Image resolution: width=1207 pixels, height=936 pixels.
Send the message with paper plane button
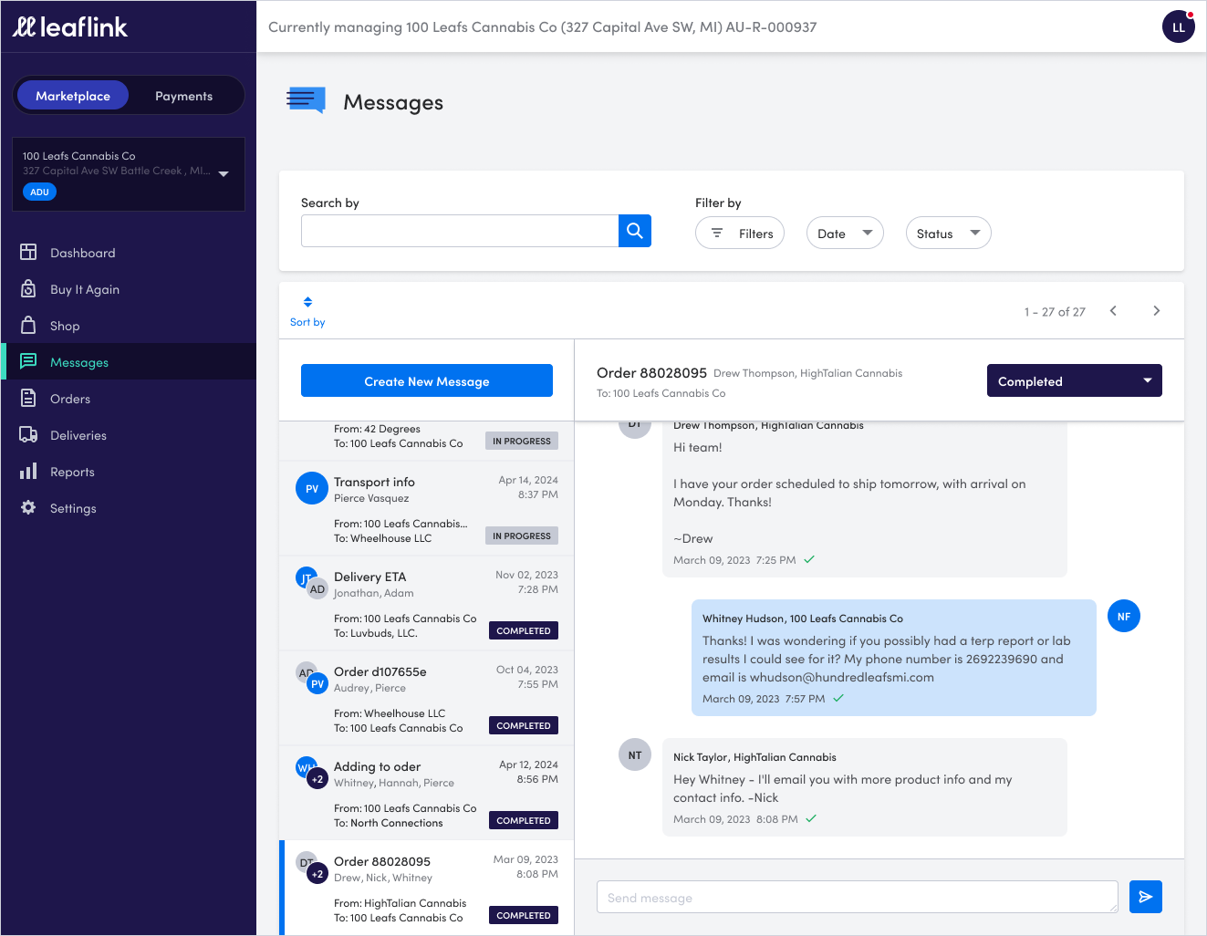coord(1146,897)
